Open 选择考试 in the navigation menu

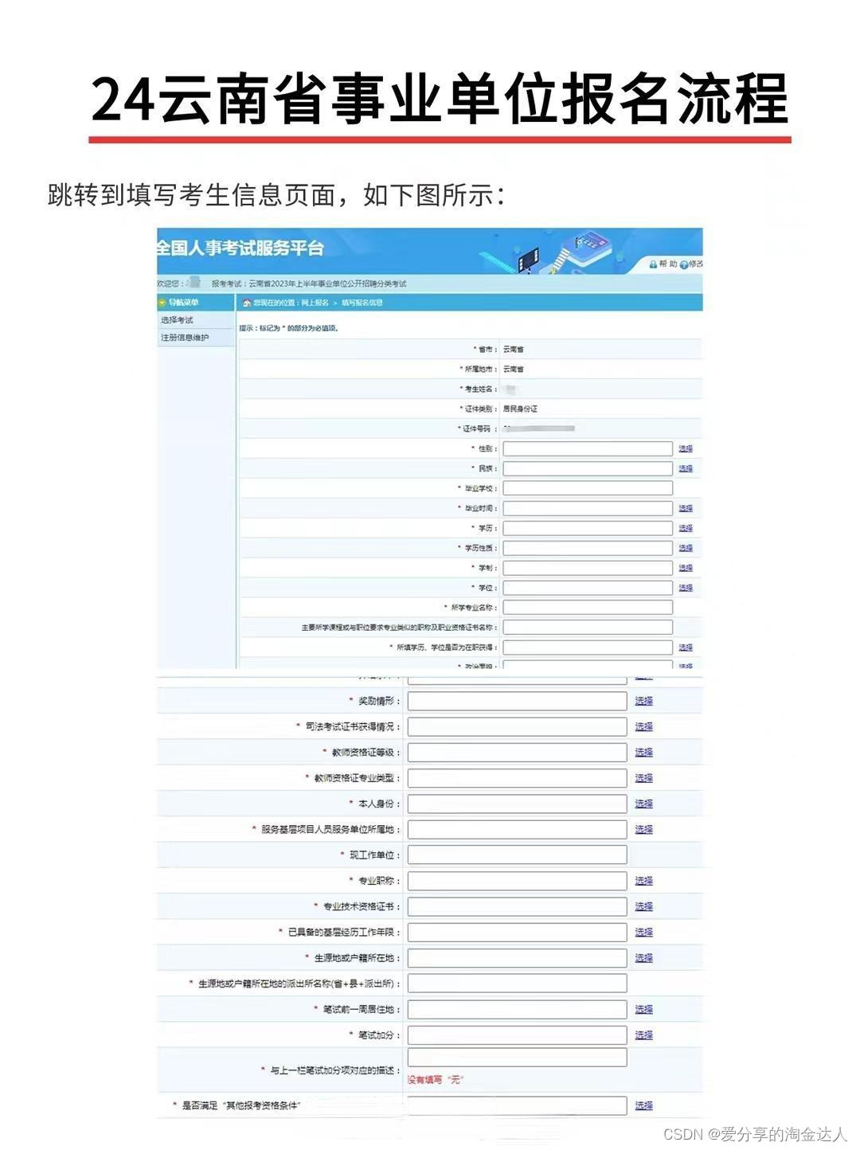(177, 320)
